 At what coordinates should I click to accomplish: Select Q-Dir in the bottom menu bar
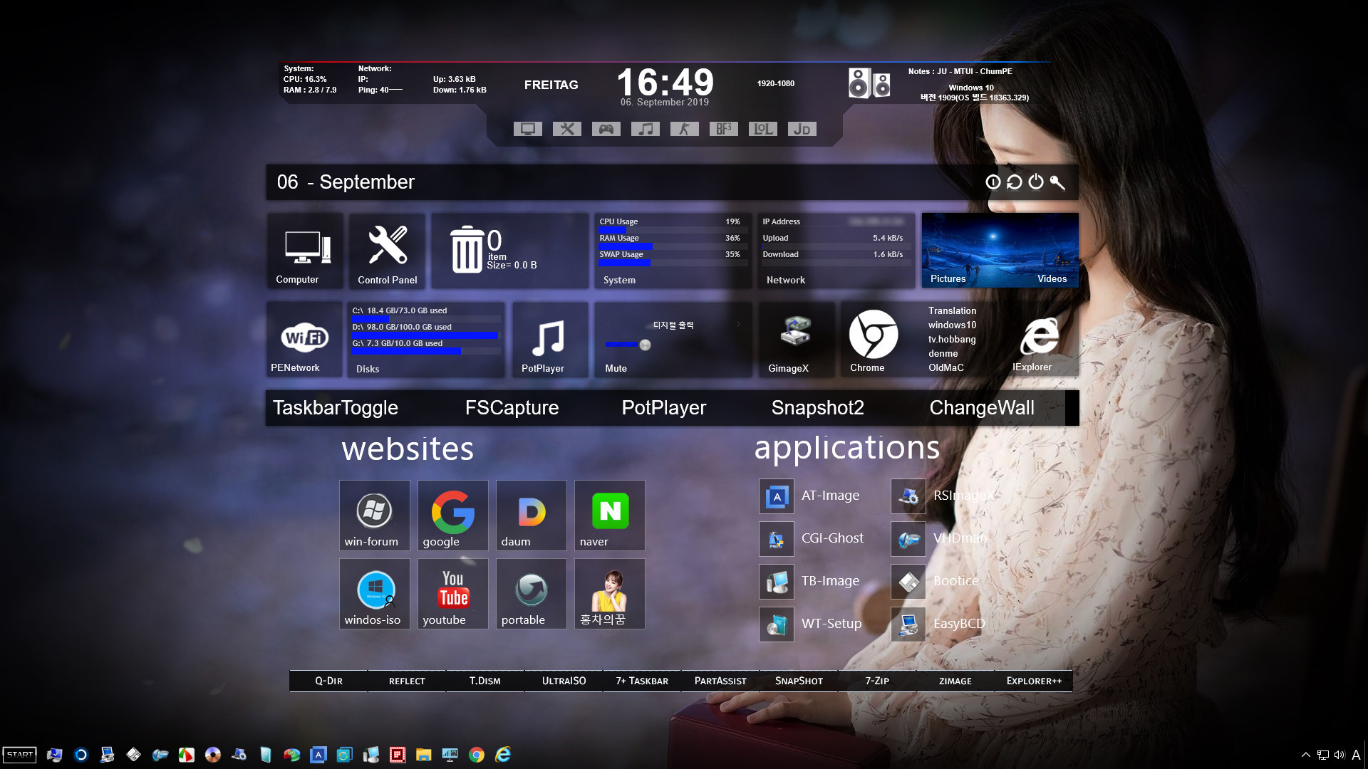pyautogui.click(x=328, y=681)
